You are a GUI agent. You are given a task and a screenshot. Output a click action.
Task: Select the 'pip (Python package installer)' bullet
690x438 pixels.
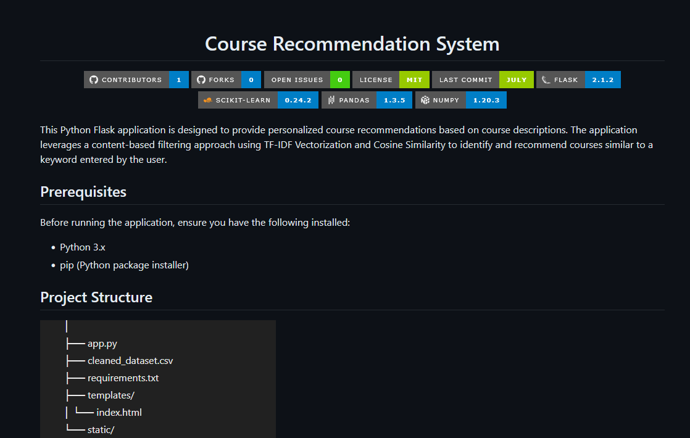[124, 265]
